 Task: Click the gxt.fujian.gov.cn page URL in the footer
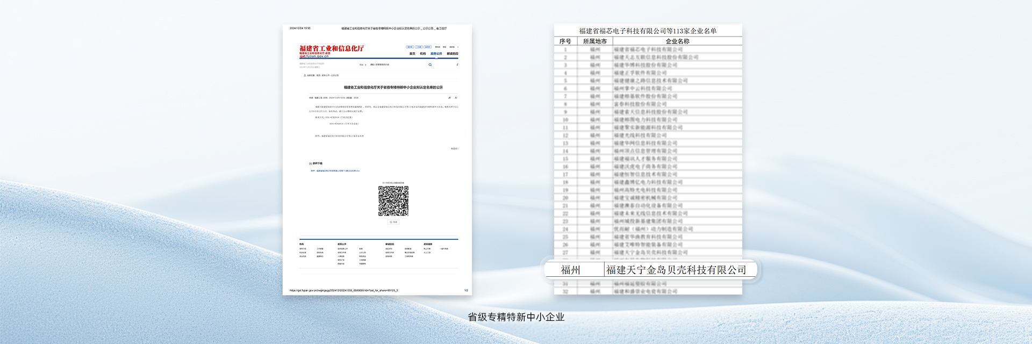tap(344, 290)
